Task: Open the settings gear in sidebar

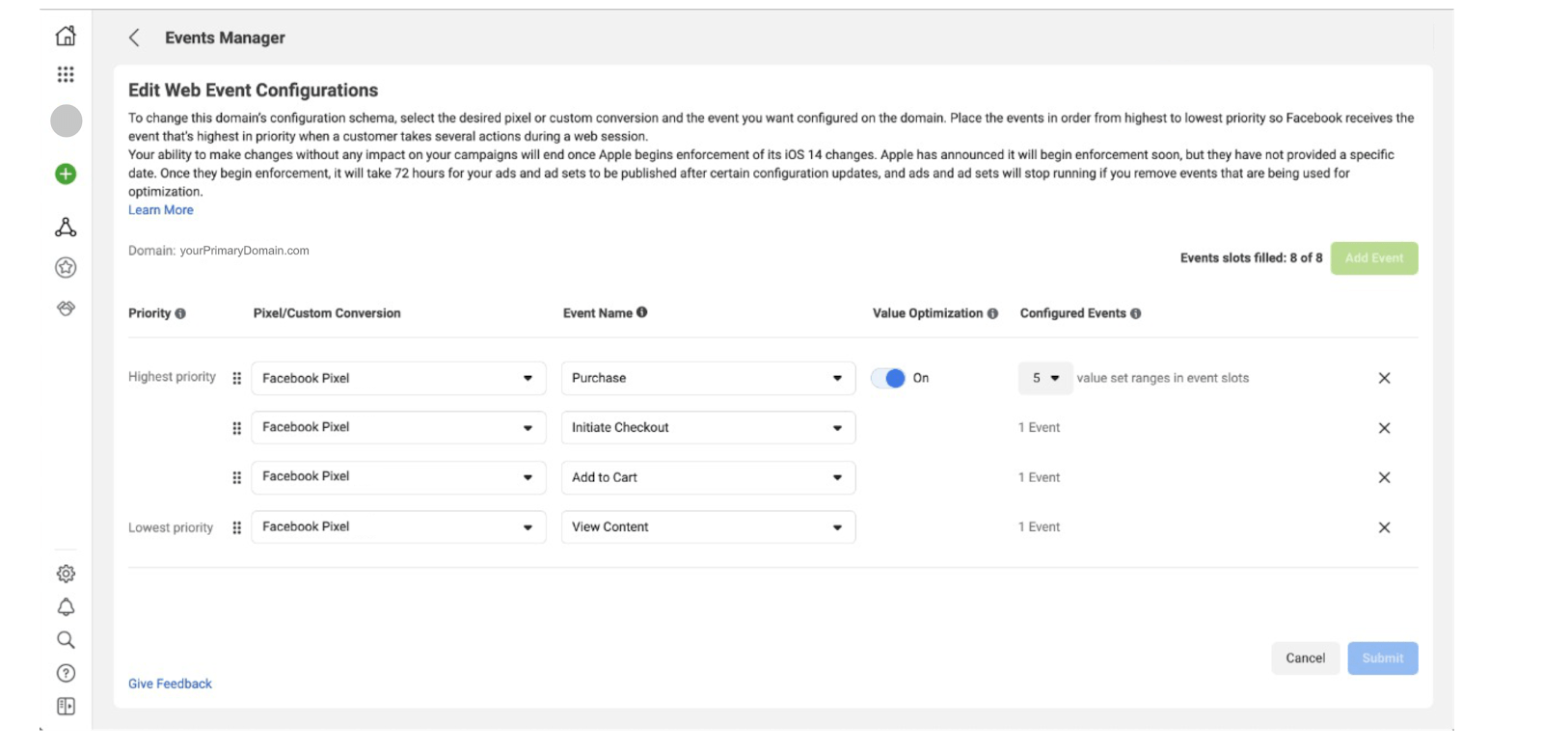Action: click(66, 574)
